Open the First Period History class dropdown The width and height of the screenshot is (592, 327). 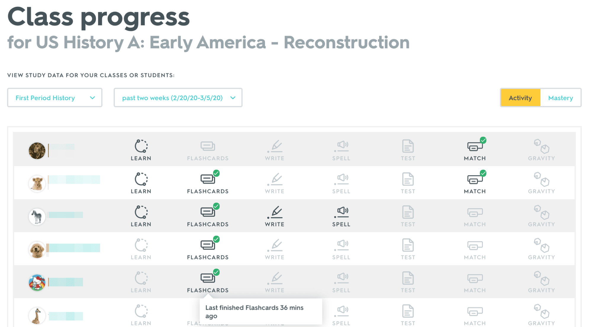[x=55, y=98]
